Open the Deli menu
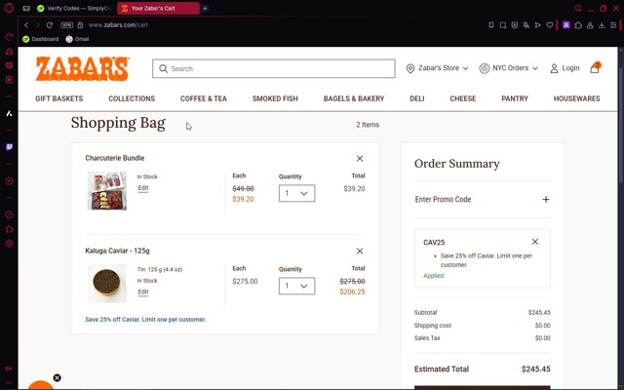 (x=417, y=98)
